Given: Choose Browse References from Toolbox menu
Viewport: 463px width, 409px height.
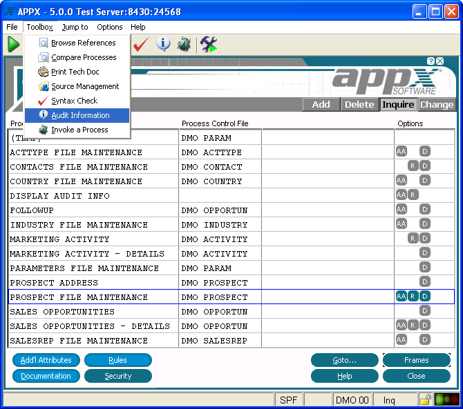Looking at the screenshot, I should tap(77, 43).
